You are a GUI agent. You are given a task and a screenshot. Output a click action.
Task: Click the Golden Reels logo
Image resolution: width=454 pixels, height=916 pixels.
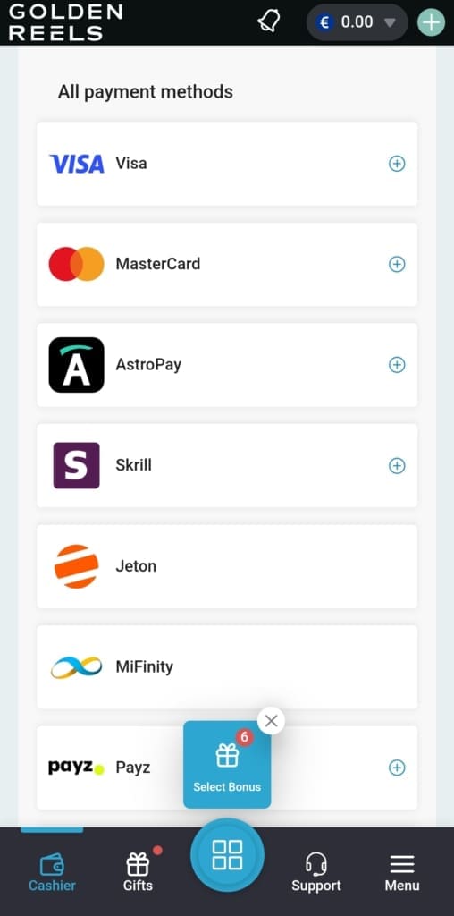click(x=64, y=22)
